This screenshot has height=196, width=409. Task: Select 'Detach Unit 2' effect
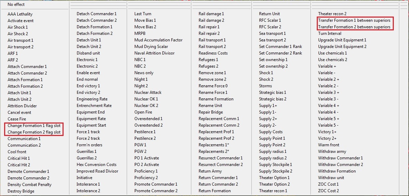click(89, 46)
